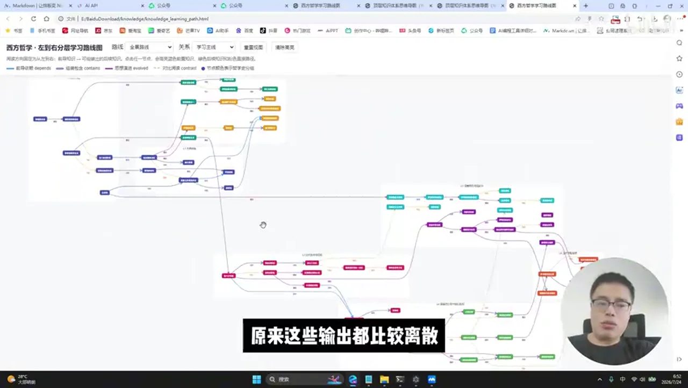Open the browser home page icon
The image size is (688, 388).
[46, 19]
